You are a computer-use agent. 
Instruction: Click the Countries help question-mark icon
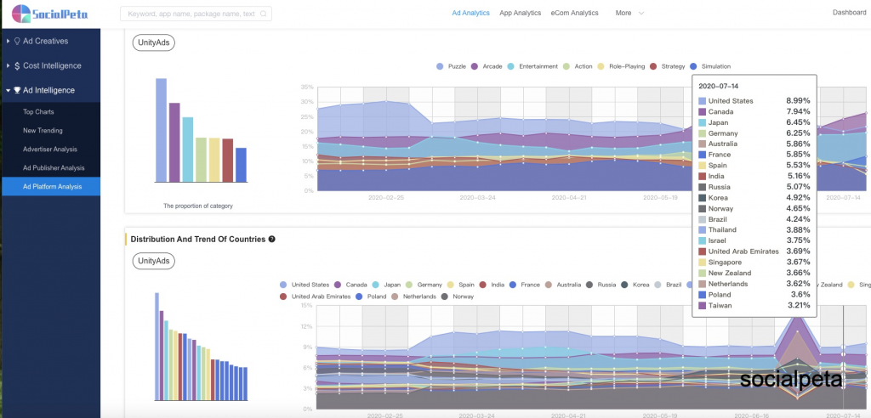coord(271,240)
